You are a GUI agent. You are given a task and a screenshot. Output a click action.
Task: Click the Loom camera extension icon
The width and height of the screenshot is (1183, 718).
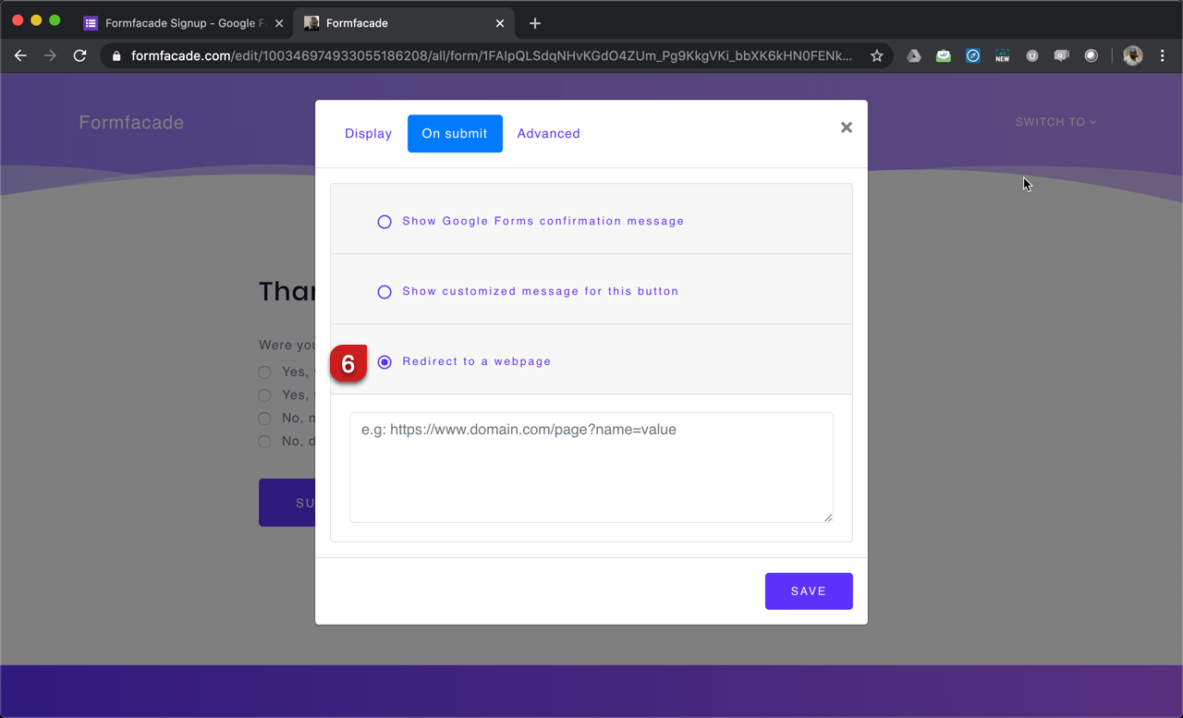click(1061, 55)
